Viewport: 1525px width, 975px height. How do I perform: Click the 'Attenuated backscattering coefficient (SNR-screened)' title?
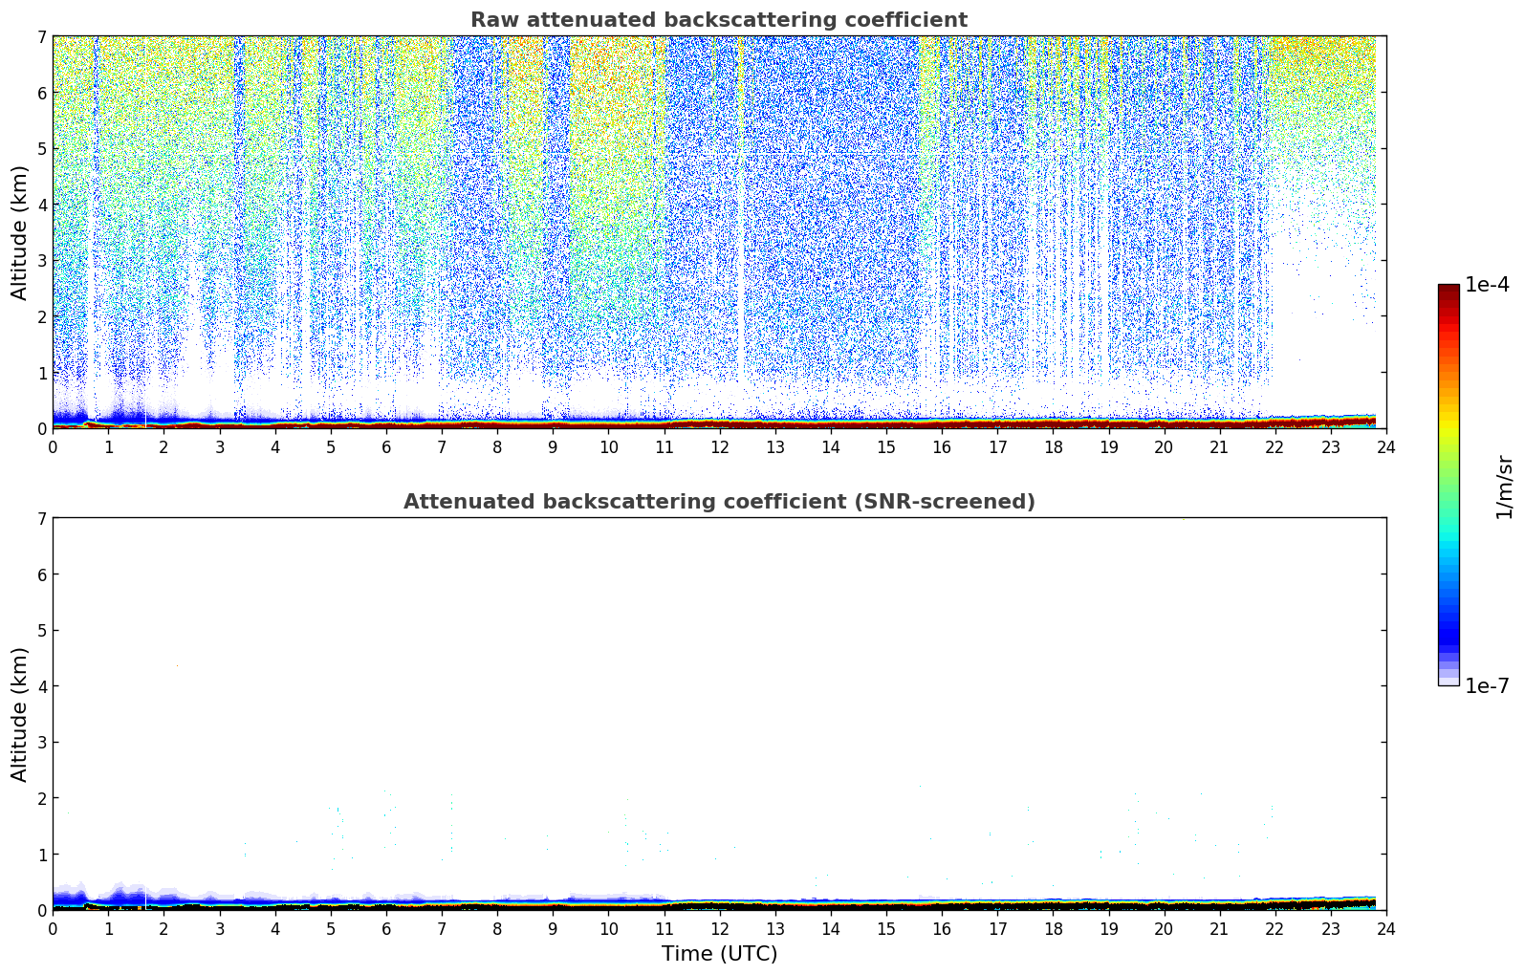click(x=719, y=502)
